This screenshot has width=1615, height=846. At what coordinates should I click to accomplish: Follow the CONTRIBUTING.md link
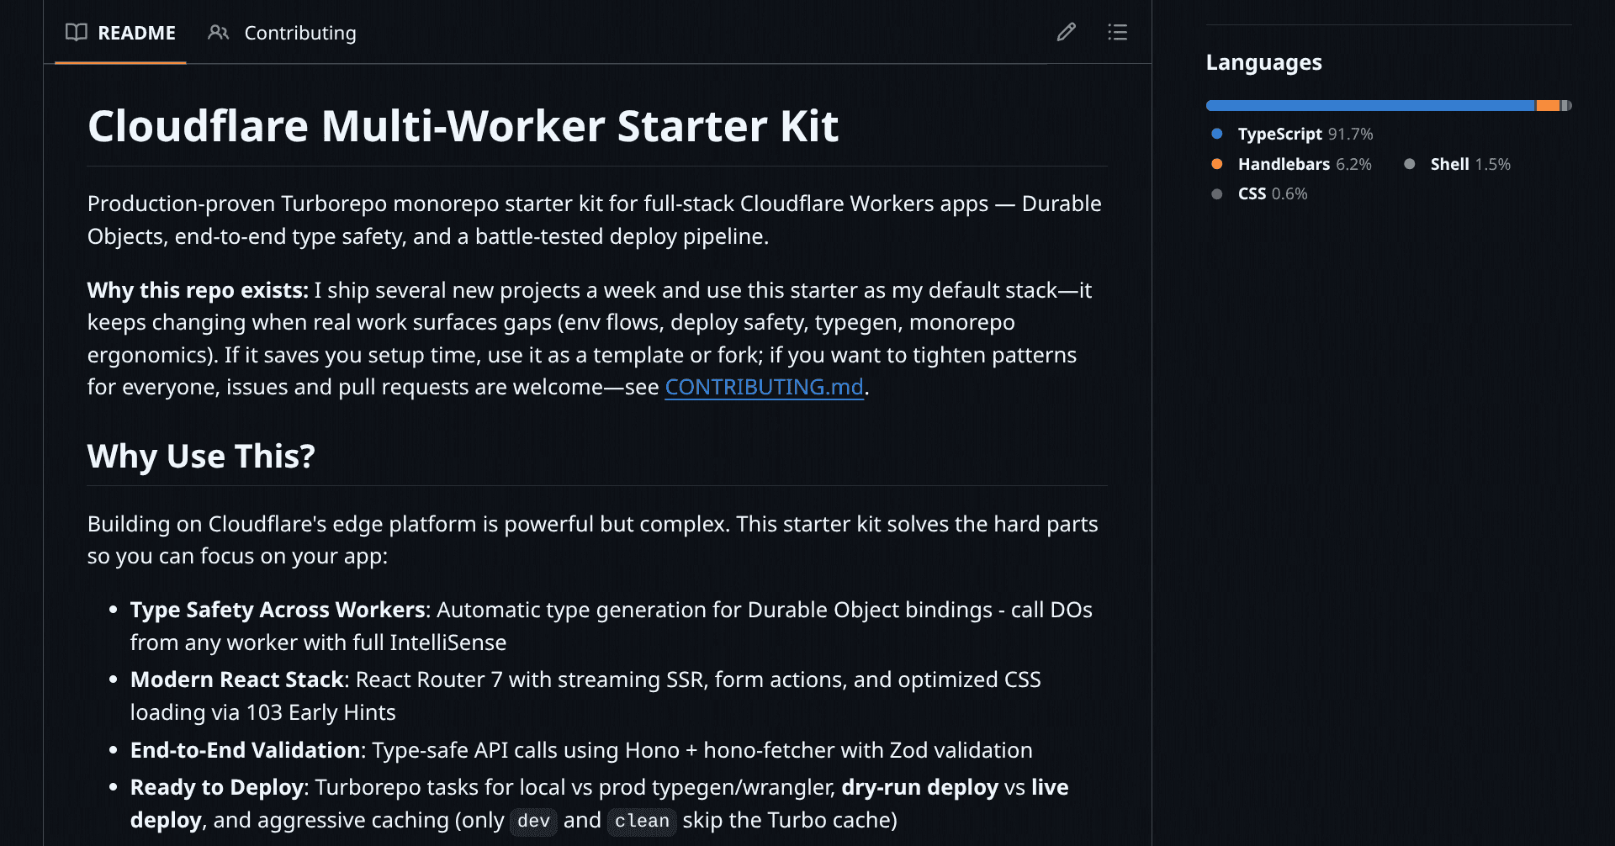[x=764, y=387]
